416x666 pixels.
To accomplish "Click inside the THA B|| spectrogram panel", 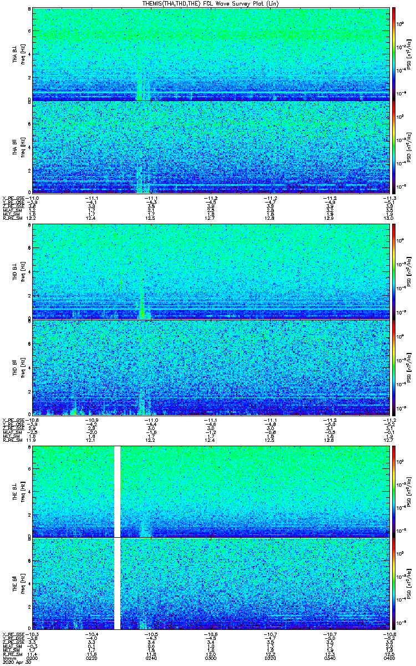I will tap(211, 147).
